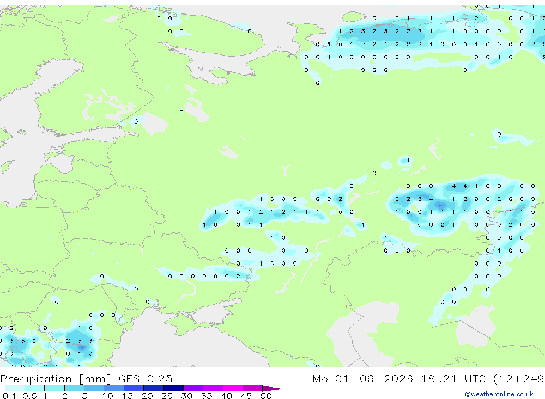
Task: Click the legend swatch between 5 and 10
Action: click(94, 388)
